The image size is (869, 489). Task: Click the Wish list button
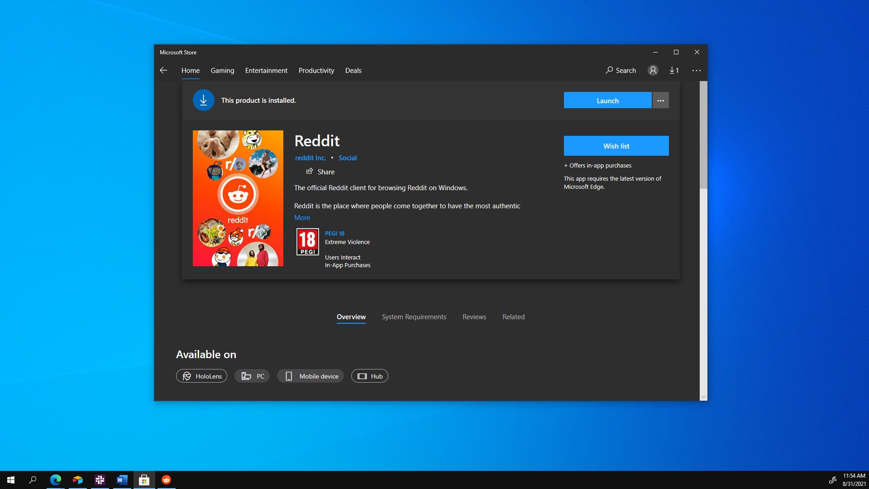[x=616, y=146]
